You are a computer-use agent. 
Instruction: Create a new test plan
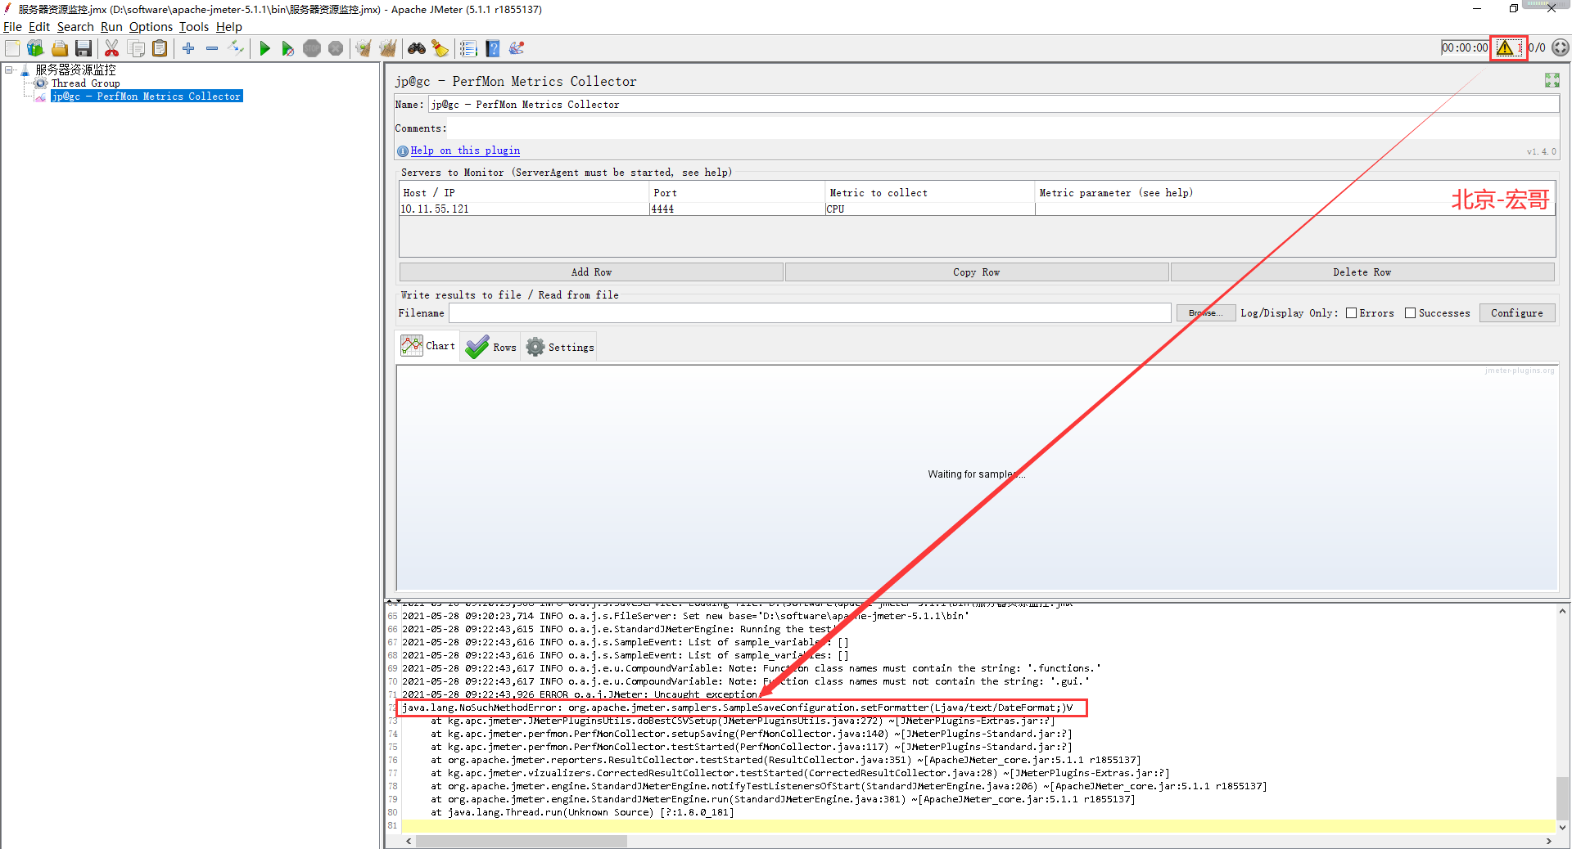click(x=12, y=48)
